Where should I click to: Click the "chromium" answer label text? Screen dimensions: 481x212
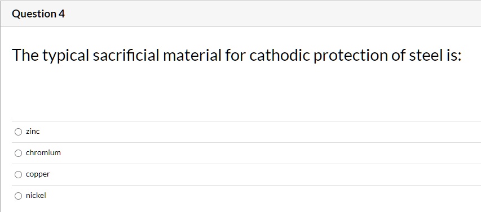tap(43, 152)
